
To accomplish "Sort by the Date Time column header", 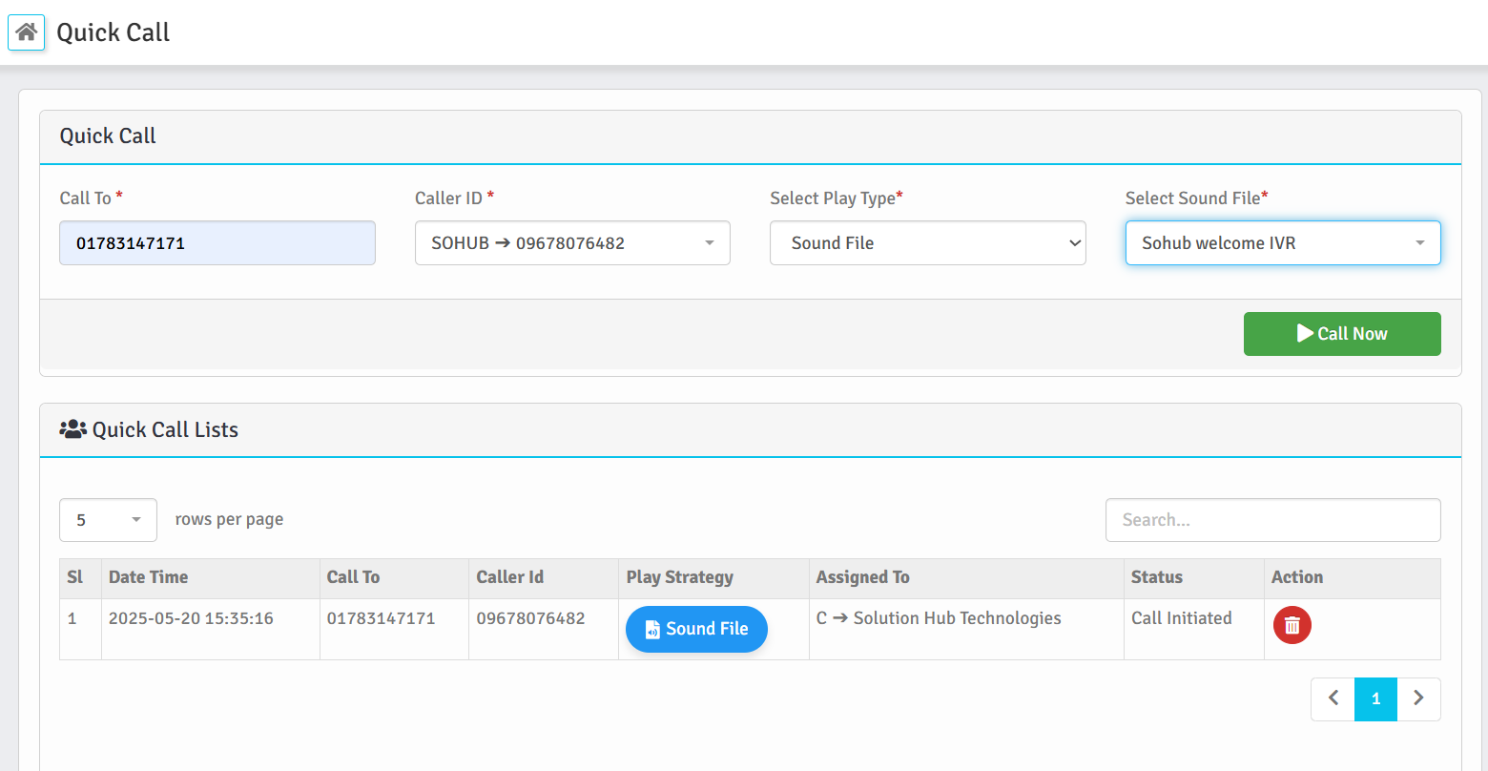I will point(149,577).
